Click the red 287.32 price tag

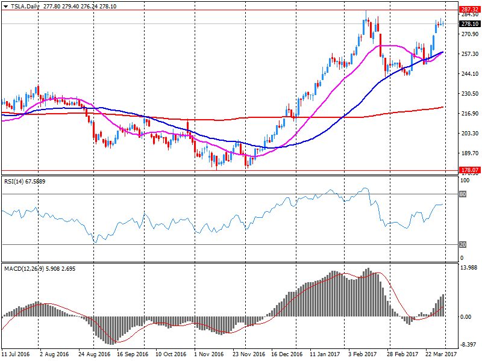(469, 10)
